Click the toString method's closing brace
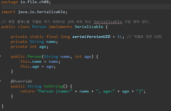This screenshot has width=171, height=111. 12,96
